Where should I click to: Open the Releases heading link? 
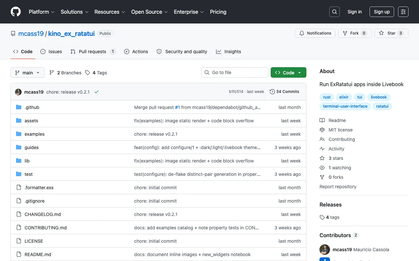331,205
